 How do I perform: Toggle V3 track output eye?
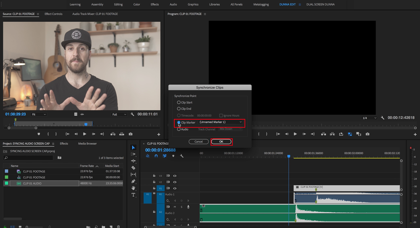175,176
